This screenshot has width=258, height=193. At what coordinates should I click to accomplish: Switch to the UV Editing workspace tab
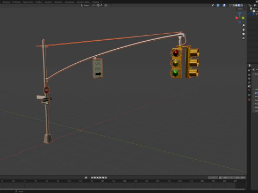(x=16, y=2)
